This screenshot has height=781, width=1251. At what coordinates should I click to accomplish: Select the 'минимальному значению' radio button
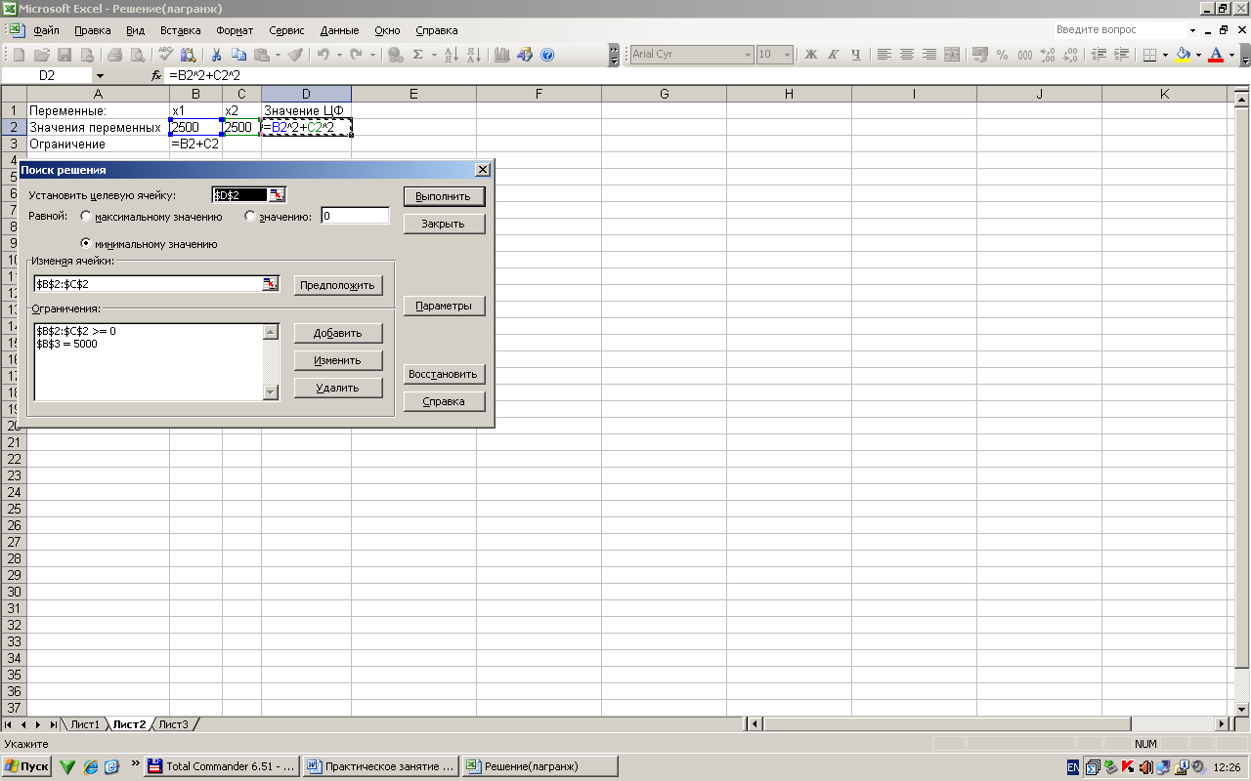coord(86,244)
